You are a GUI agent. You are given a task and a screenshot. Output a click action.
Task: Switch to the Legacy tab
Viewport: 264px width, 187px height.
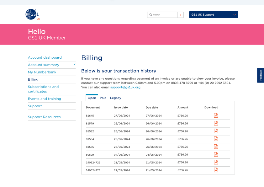pyautogui.click(x=115, y=98)
